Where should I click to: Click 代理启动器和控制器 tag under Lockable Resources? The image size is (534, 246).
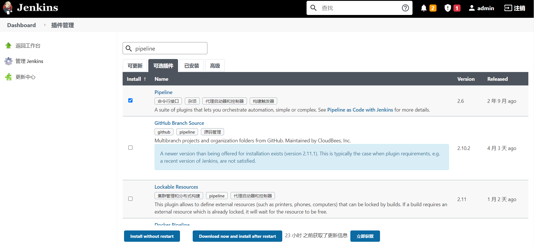[x=253, y=196]
